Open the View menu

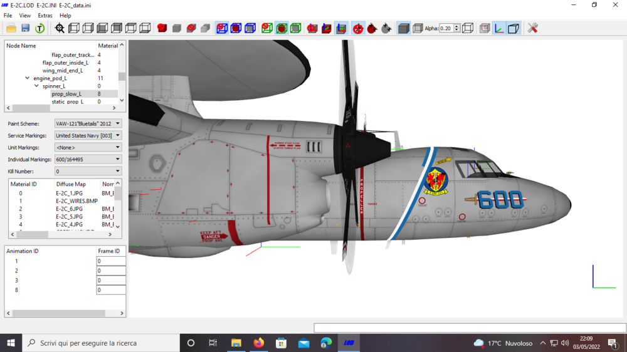click(x=25, y=16)
